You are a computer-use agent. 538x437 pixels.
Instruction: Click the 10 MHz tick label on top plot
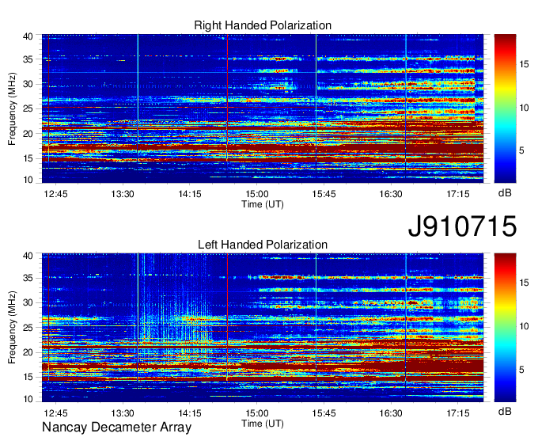(x=28, y=180)
